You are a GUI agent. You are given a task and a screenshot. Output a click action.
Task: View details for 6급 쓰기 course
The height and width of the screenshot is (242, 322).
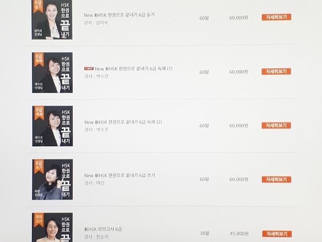tap(276, 179)
